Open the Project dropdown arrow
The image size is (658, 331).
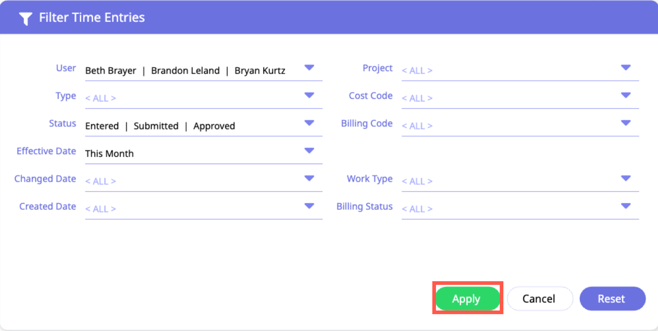click(x=625, y=68)
